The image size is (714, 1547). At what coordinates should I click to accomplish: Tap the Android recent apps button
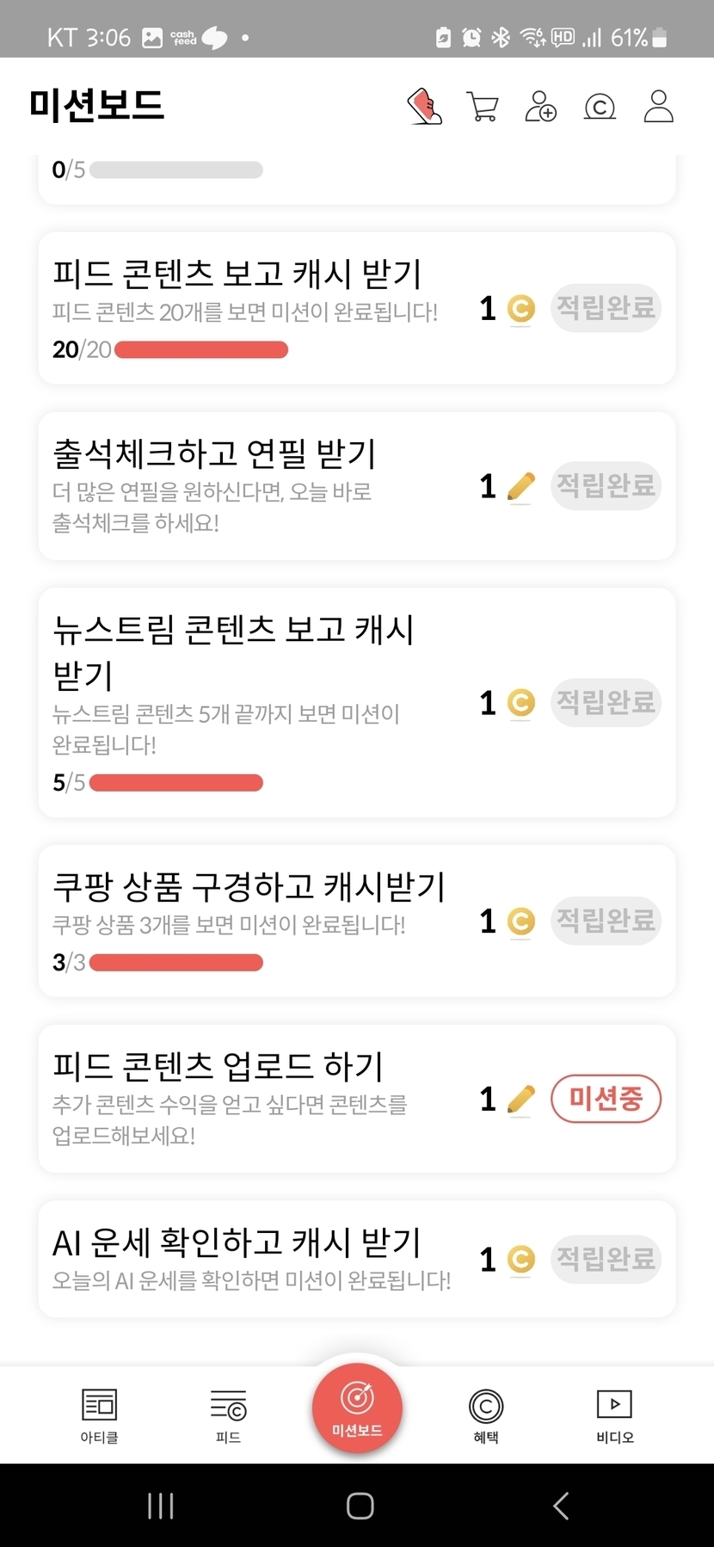coord(161,1506)
